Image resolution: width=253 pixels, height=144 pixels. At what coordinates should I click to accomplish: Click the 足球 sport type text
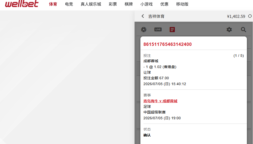point(147,107)
